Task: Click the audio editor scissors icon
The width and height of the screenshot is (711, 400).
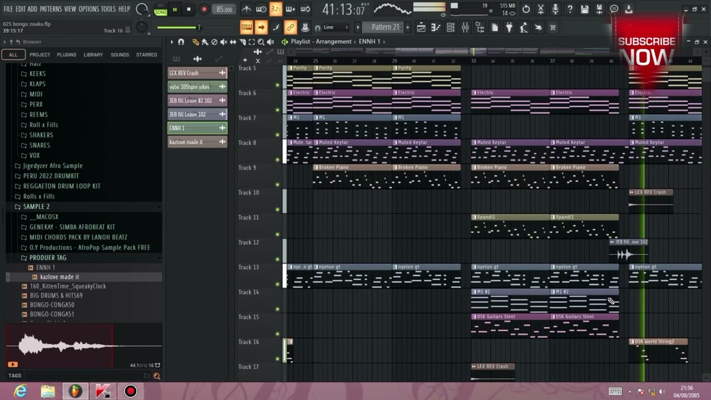Action: [x=540, y=9]
